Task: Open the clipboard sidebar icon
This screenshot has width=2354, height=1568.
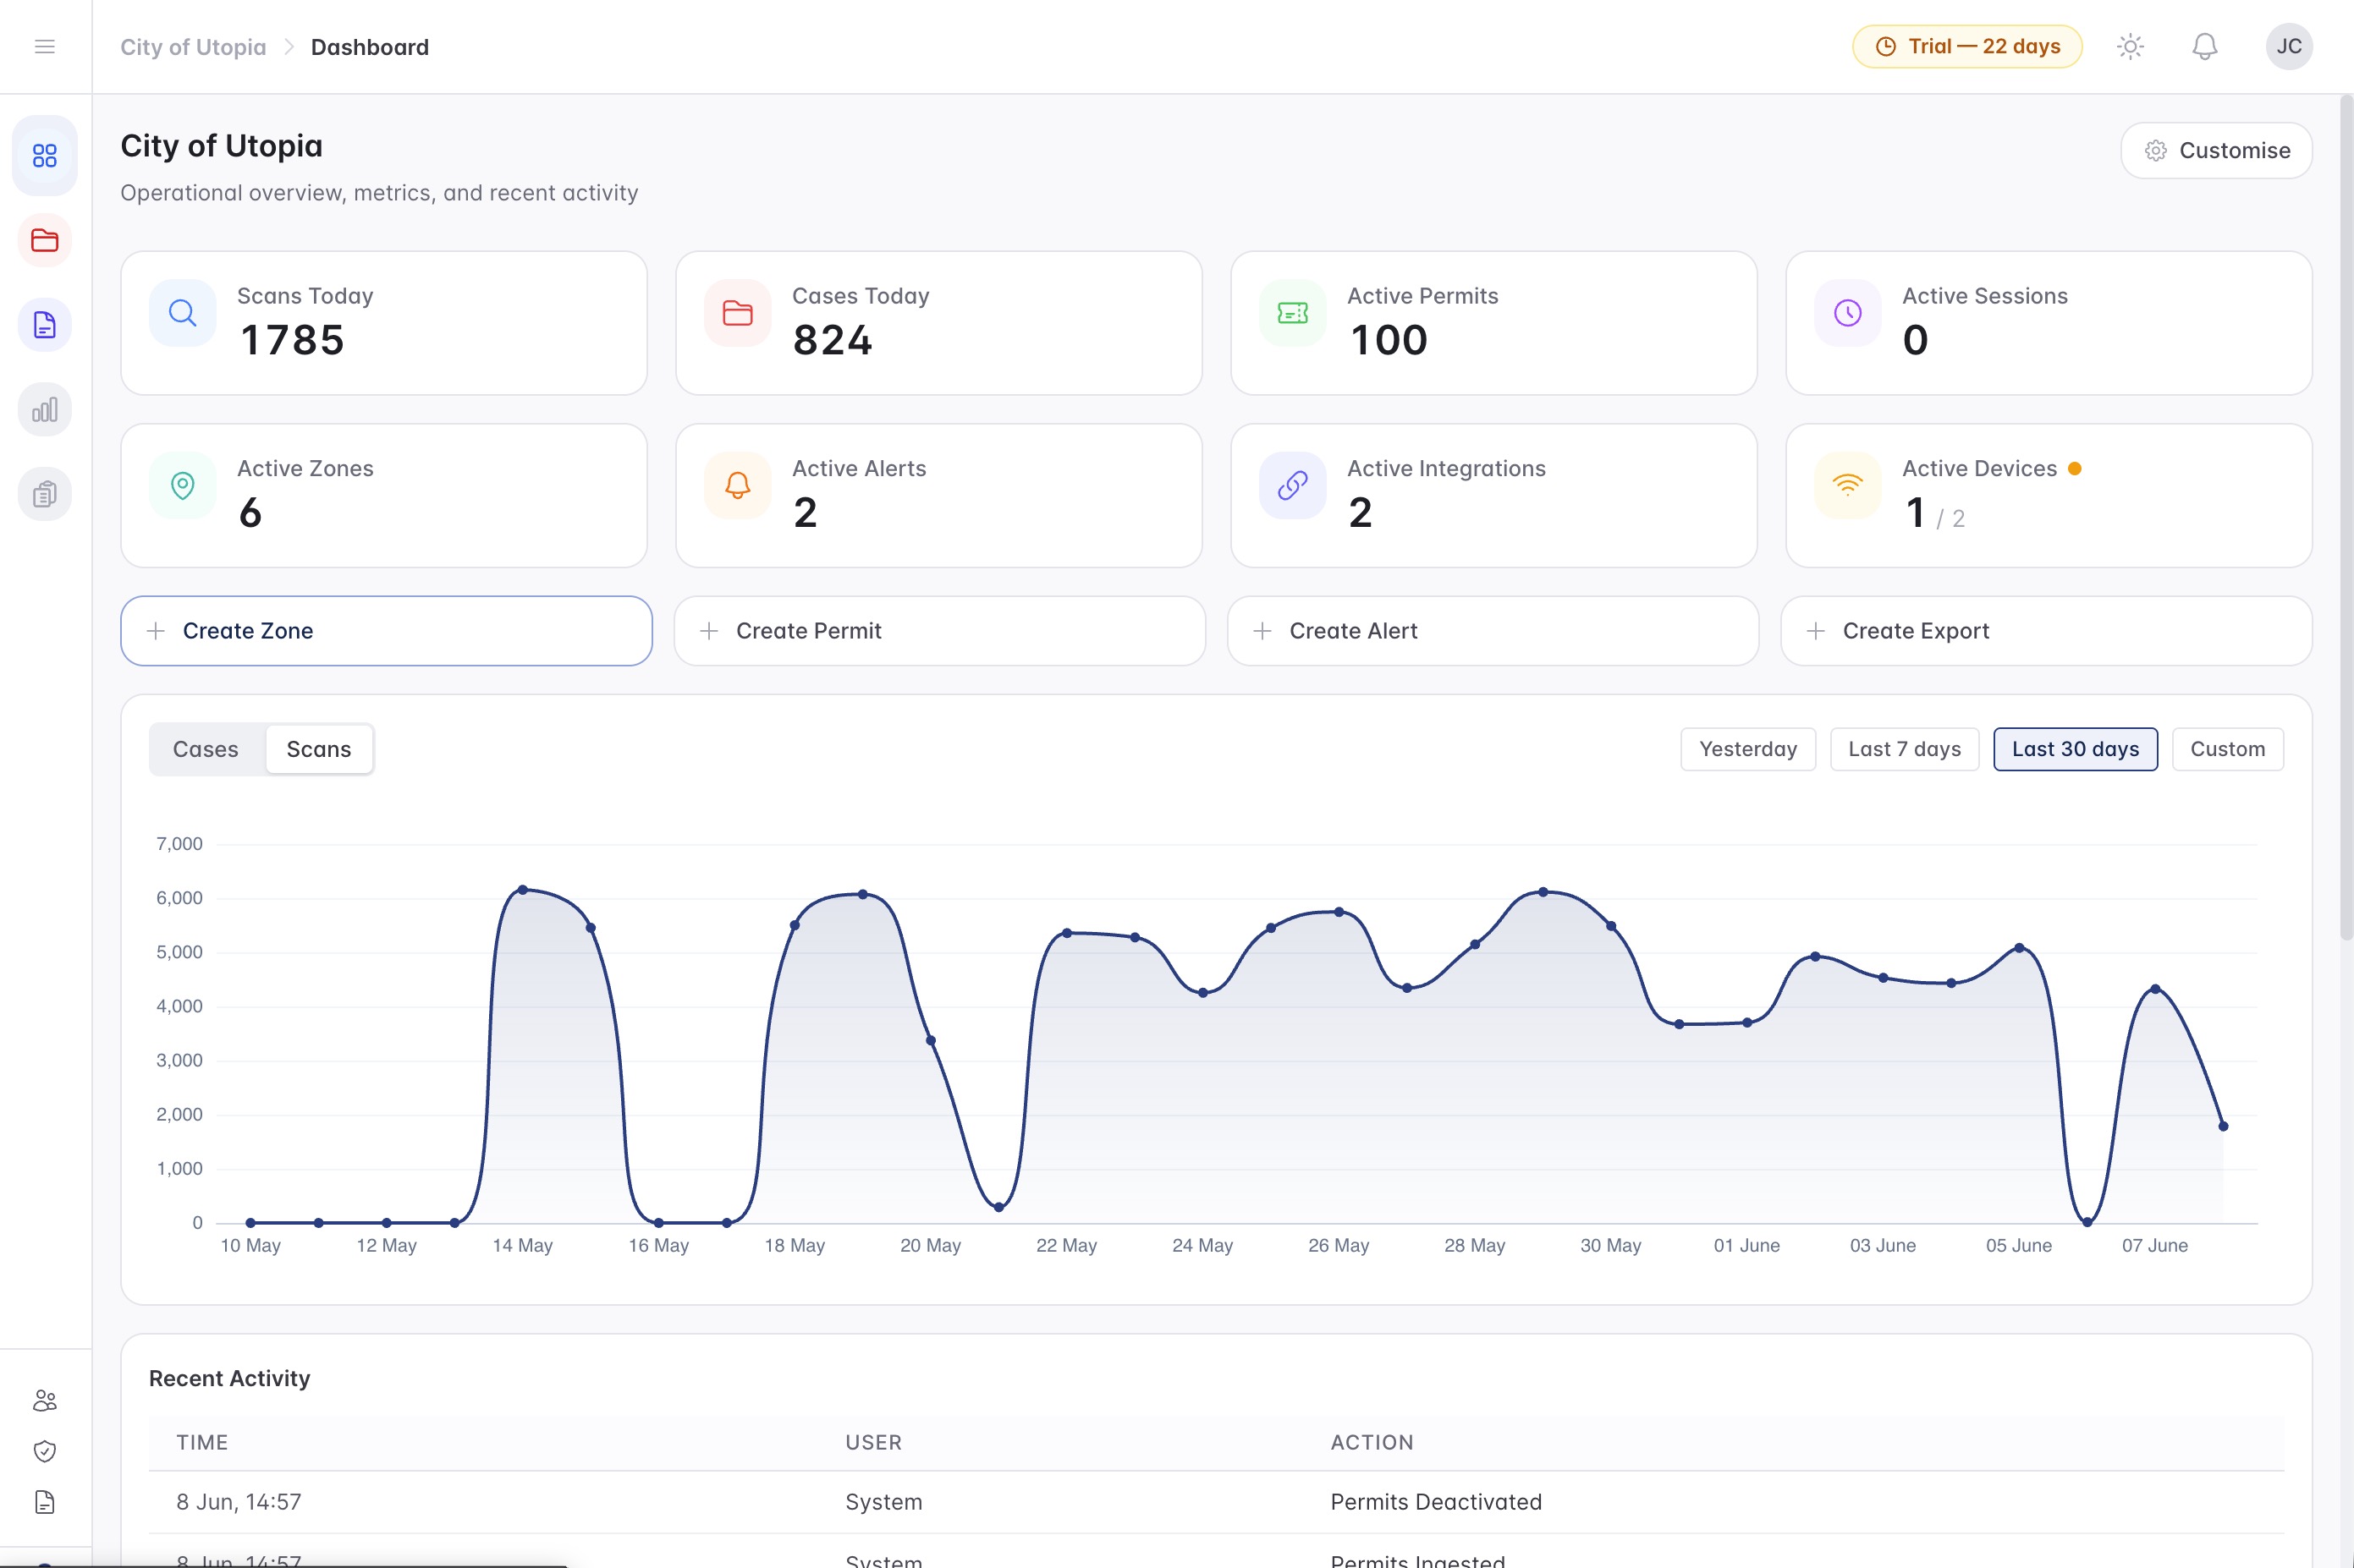Action: point(44,494)
